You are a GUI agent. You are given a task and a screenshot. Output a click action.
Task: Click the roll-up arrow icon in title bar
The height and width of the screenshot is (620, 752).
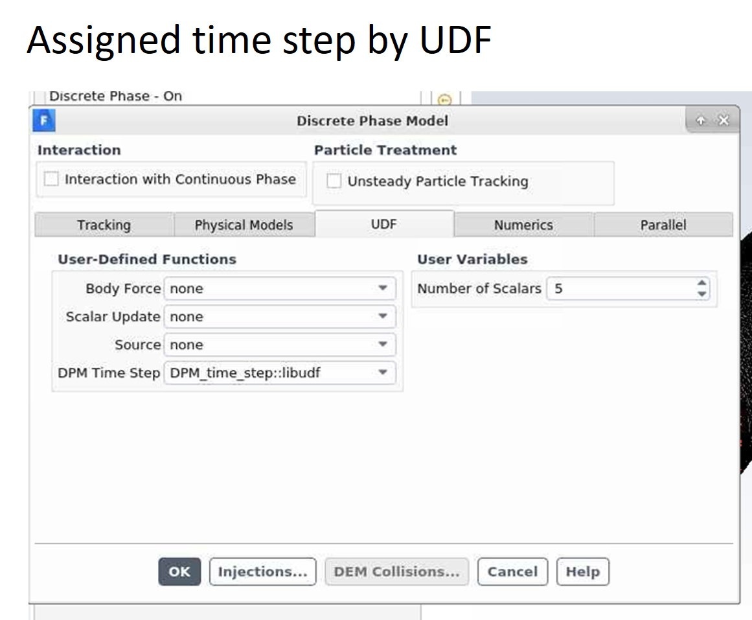(x=701, y=121)
